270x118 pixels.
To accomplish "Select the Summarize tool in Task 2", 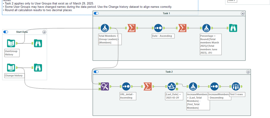I will (x=148, y=87).
